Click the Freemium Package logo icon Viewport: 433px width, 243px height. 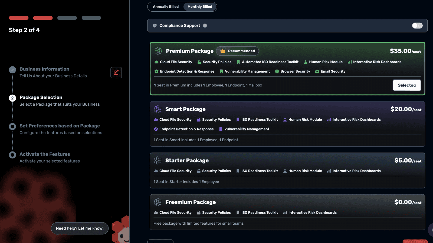click(158, 202)
